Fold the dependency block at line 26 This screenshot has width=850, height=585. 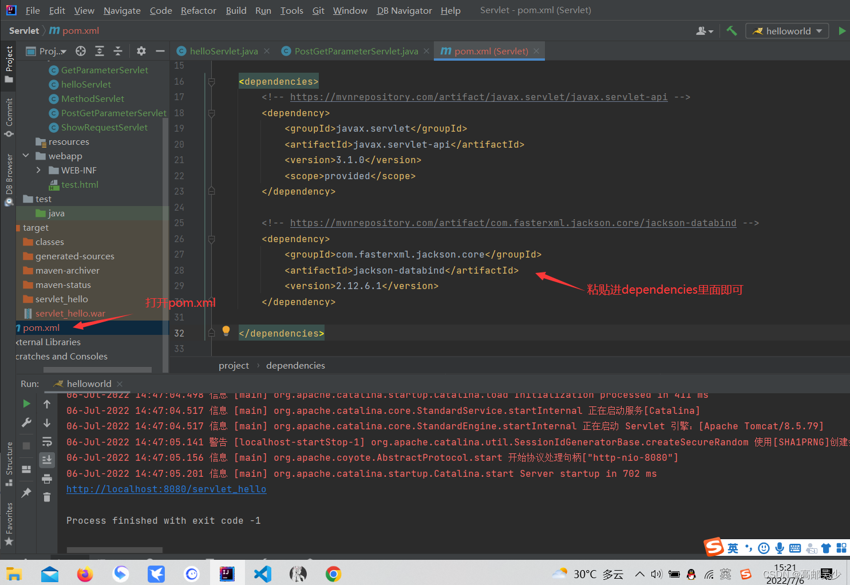pyautogui.click(x=211, y=239)
